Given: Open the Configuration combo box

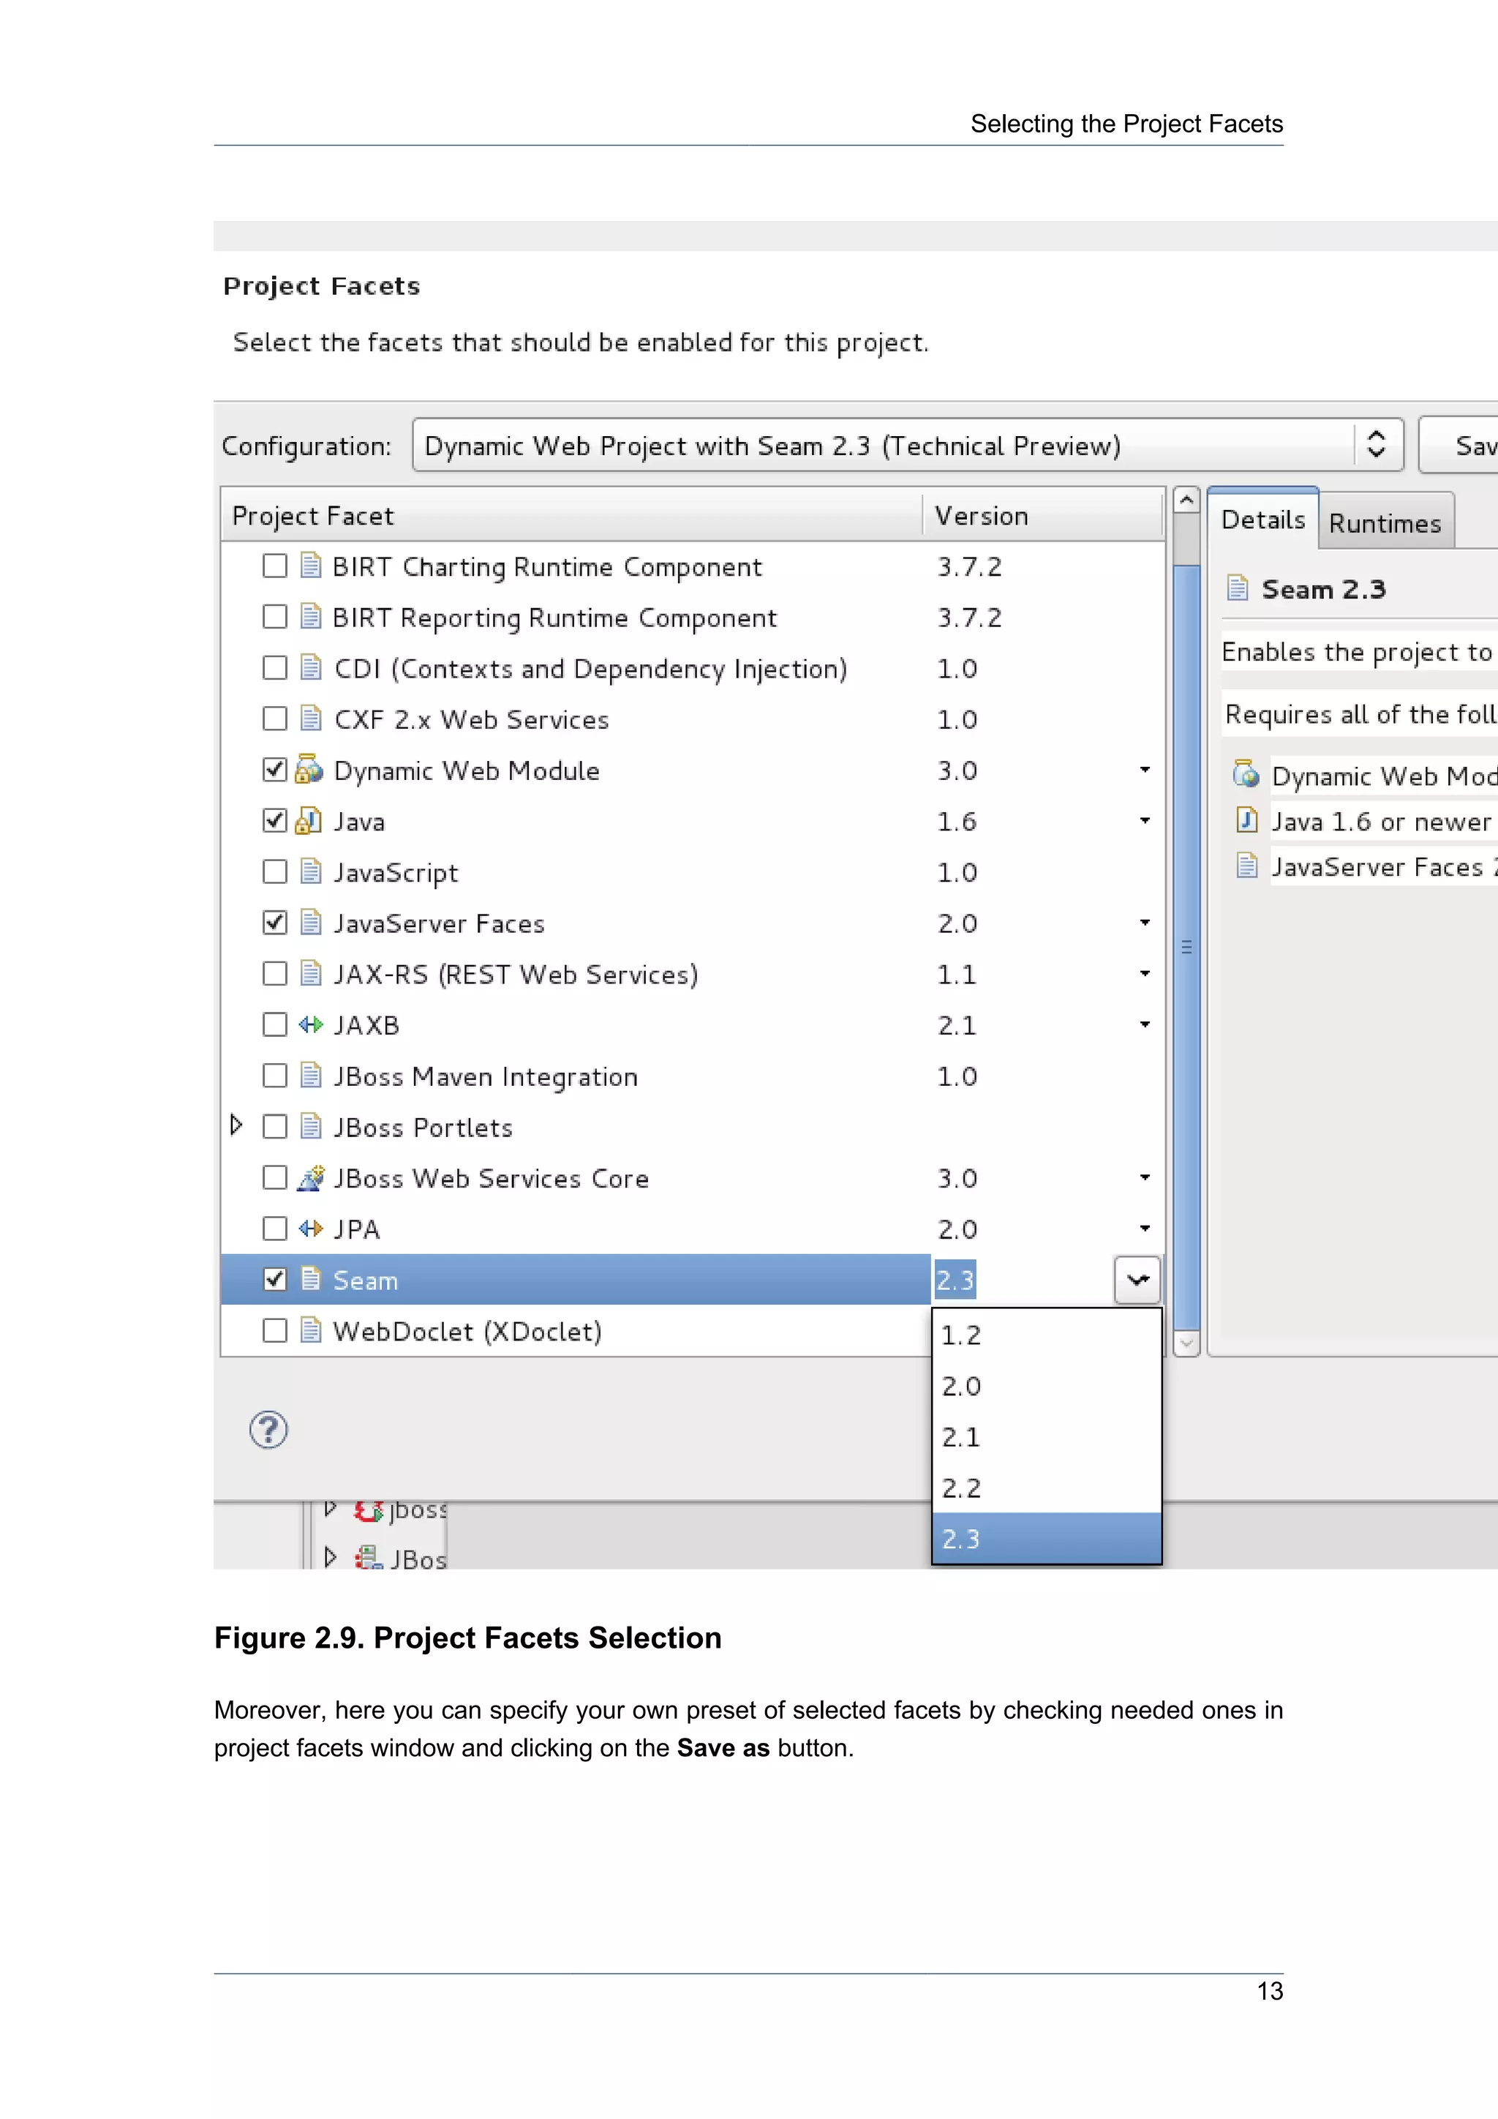Looking at the screenshot, I should [908, 445].
